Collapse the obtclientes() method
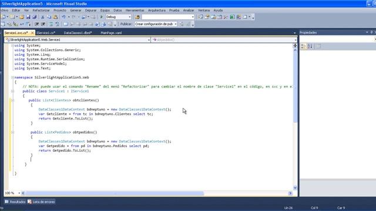376x211 pixels. (12, 100)
